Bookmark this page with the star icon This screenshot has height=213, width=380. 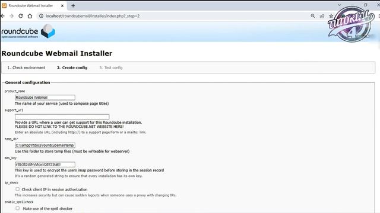click(x=331, y=16)
